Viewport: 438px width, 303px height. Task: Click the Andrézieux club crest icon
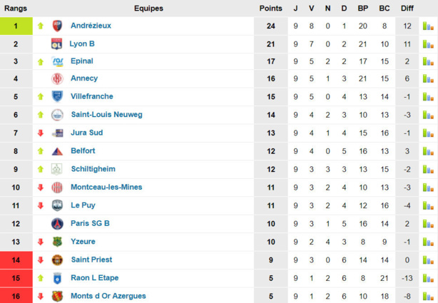click(58, 26)
